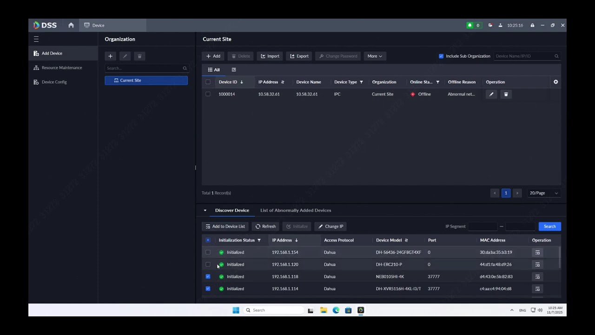
Task: Open column settings gear icon
Action: point(555,82)
